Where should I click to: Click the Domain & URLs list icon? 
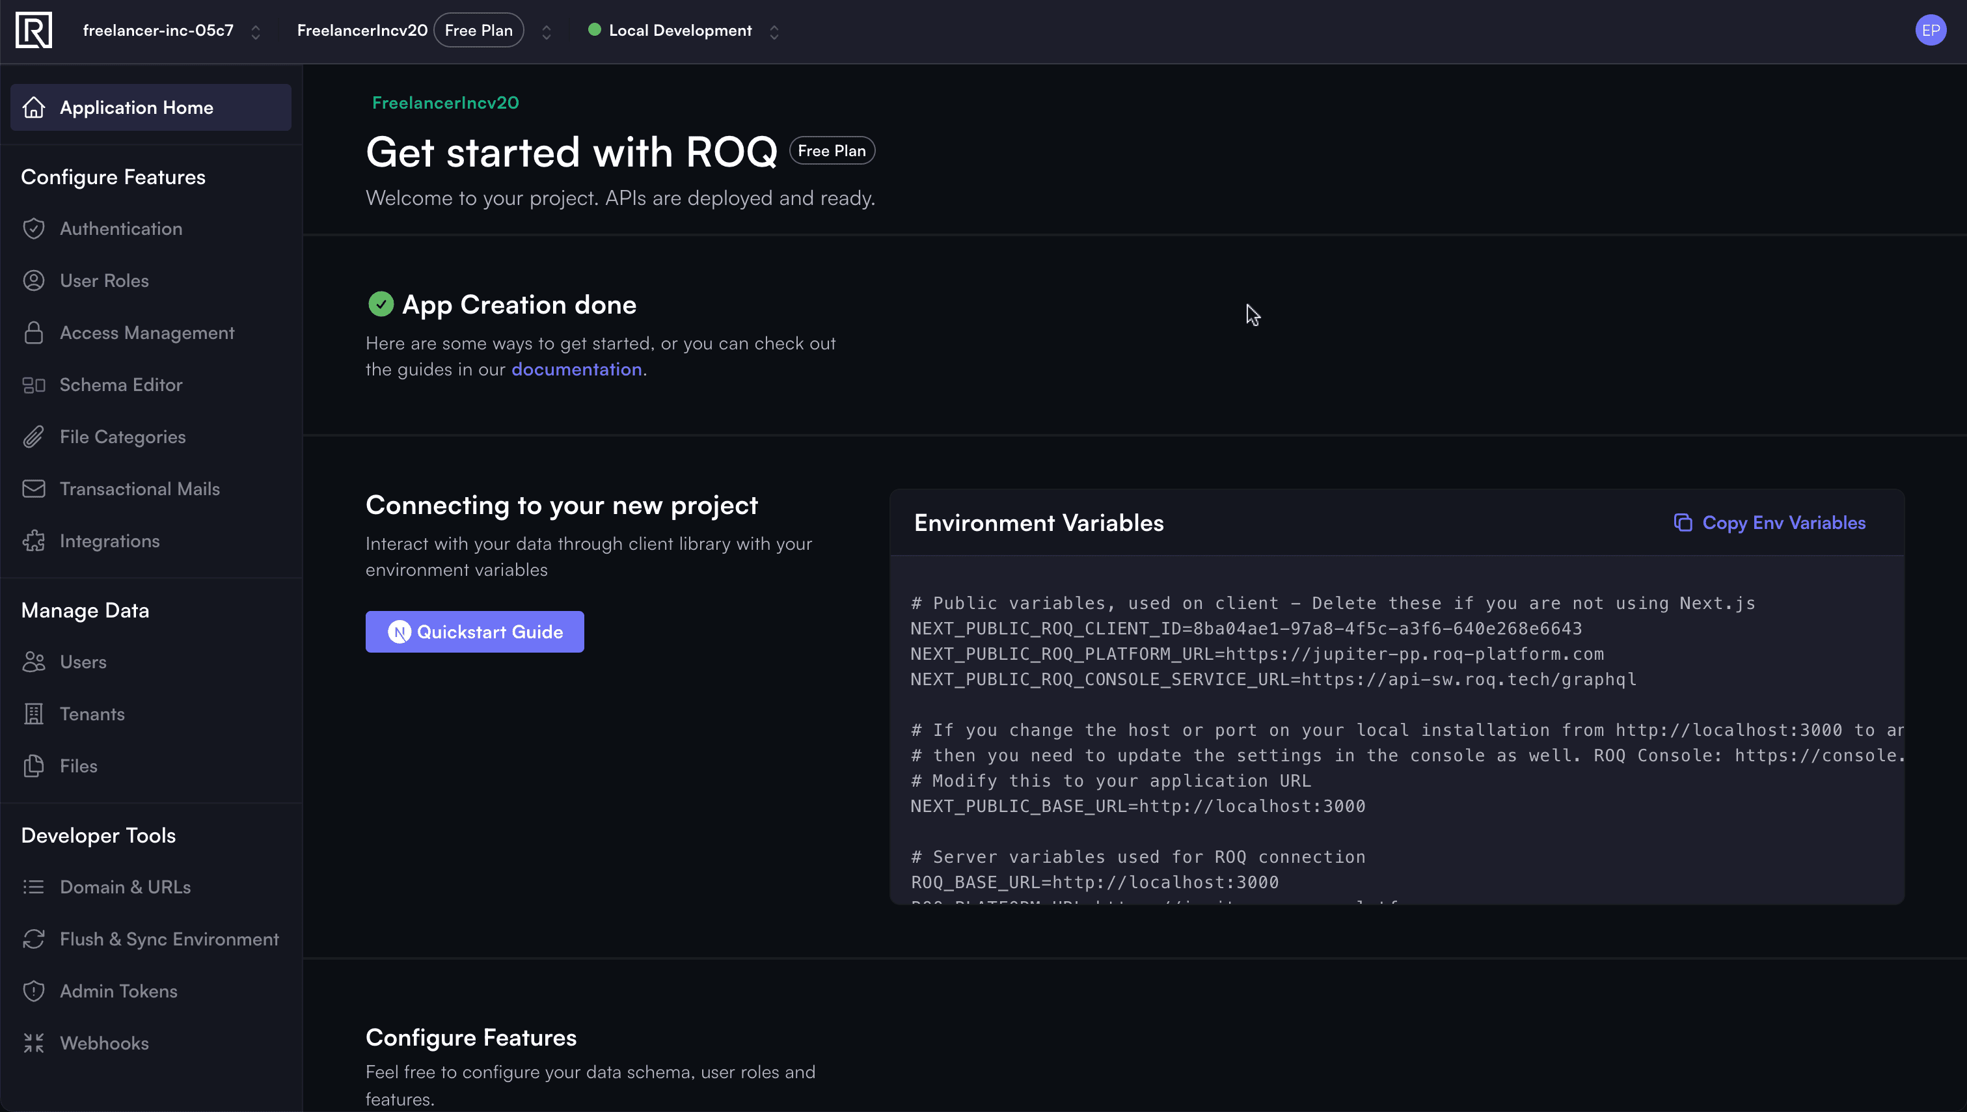tap(34, 887)
